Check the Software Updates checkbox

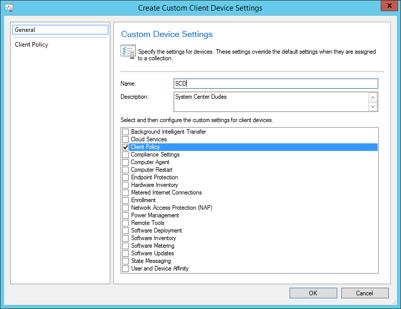pyautogui.click(x=126, y=253)
